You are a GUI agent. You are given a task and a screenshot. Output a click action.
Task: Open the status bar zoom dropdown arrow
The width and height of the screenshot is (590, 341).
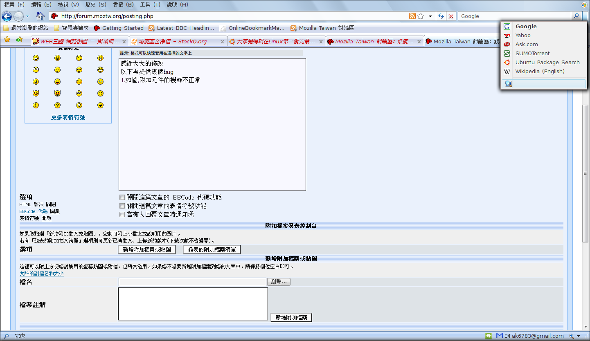point(578,336)
